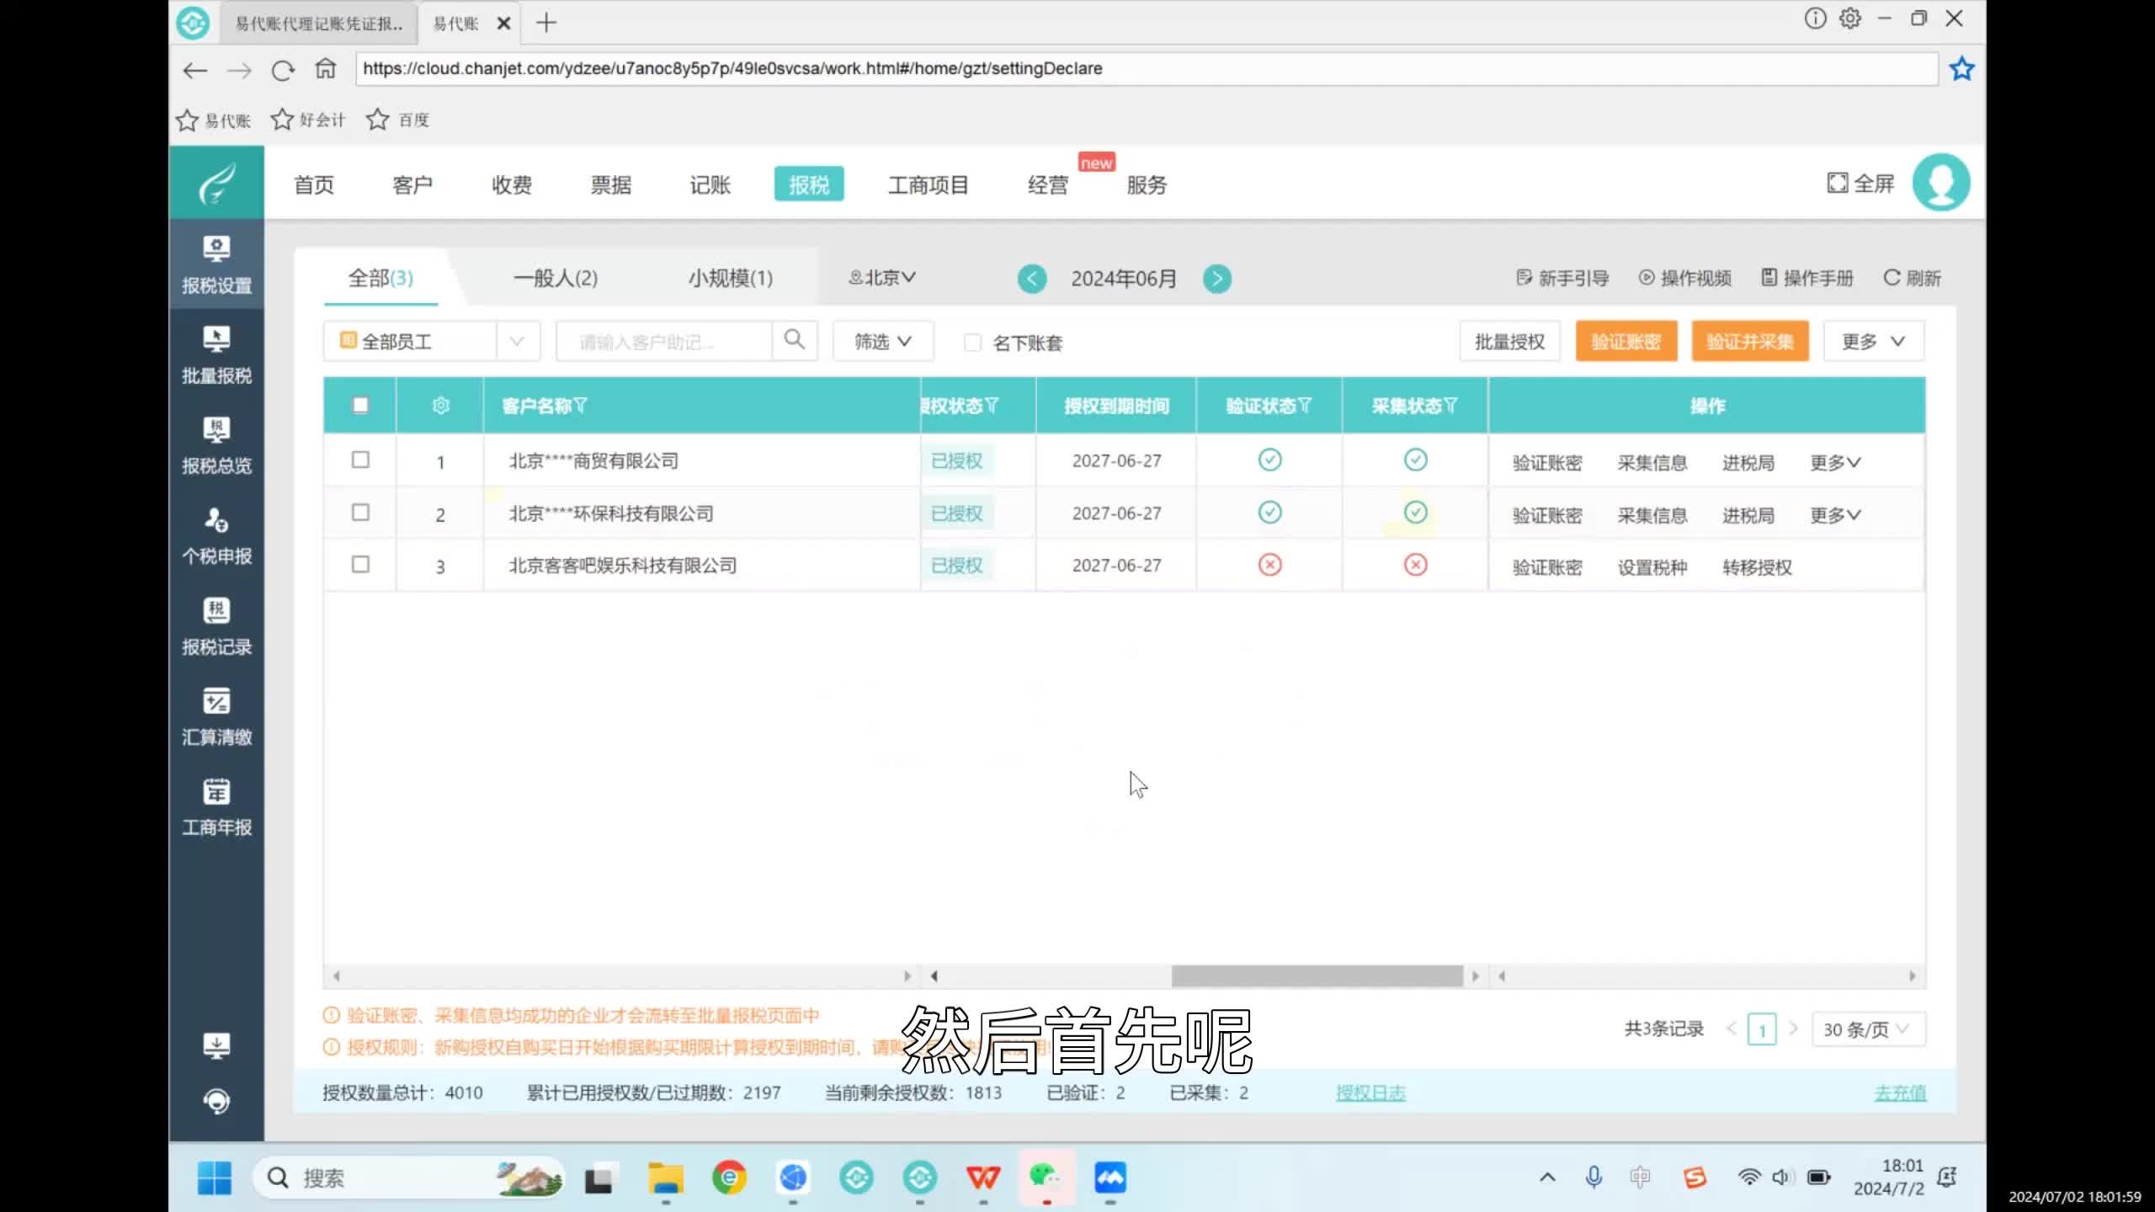Check the row for 北京****商贸有限公司

tap(360, 460)
